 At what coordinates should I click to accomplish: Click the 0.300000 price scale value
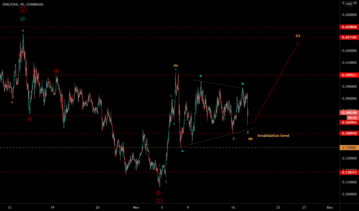(349, 194)
